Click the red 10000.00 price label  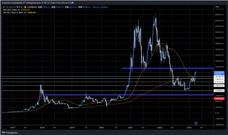click(x=219, y=99)
